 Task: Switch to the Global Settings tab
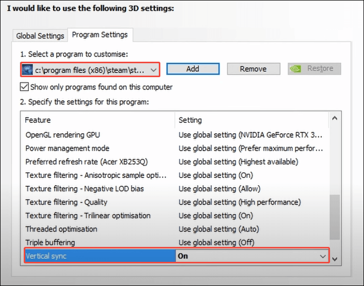point(40,36)
